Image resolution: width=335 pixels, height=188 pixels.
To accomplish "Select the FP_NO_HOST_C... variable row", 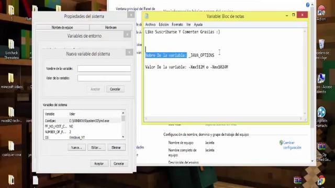I will tap(82, 126).
